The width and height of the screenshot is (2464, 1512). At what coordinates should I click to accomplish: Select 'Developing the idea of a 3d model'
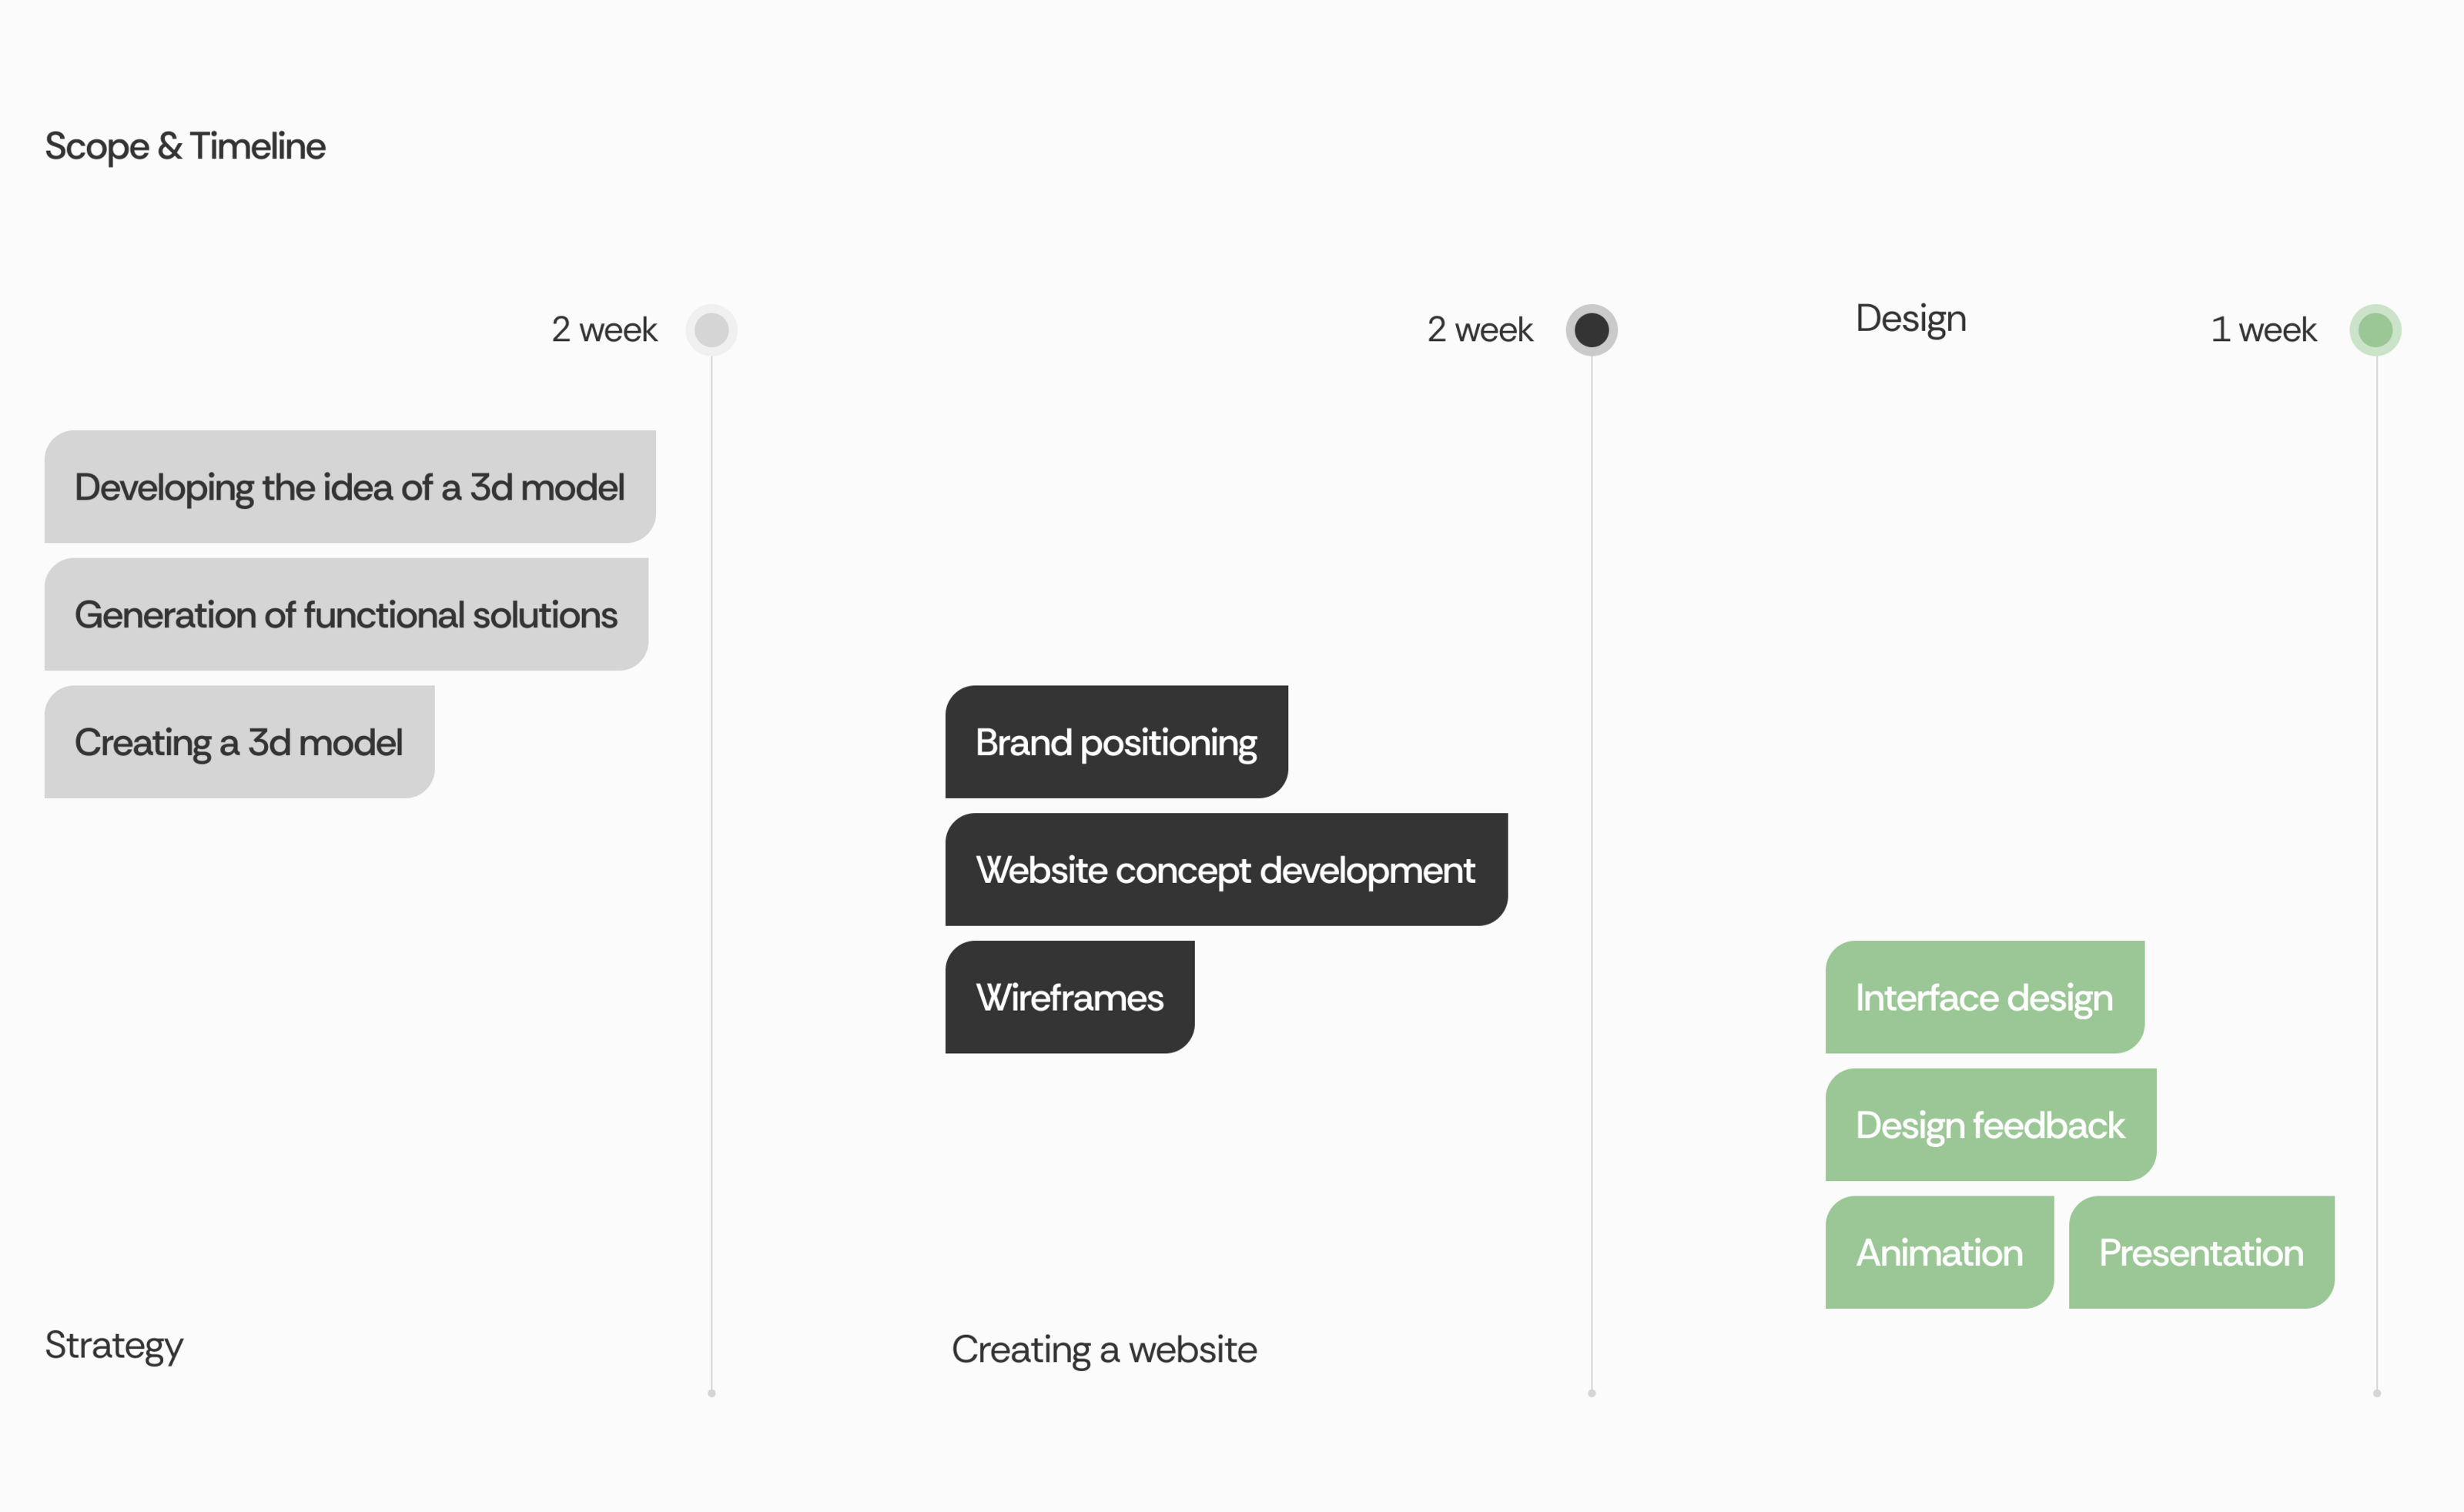coord(349,487)
